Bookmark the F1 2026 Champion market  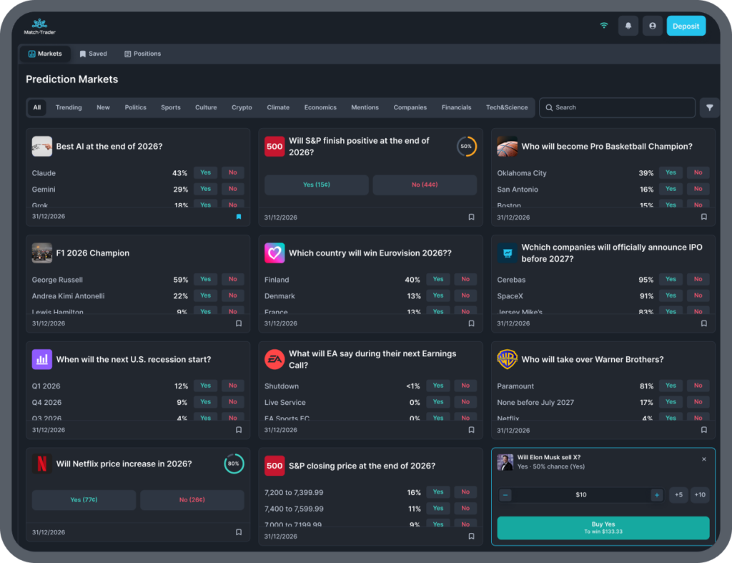(x=239, y=323)
